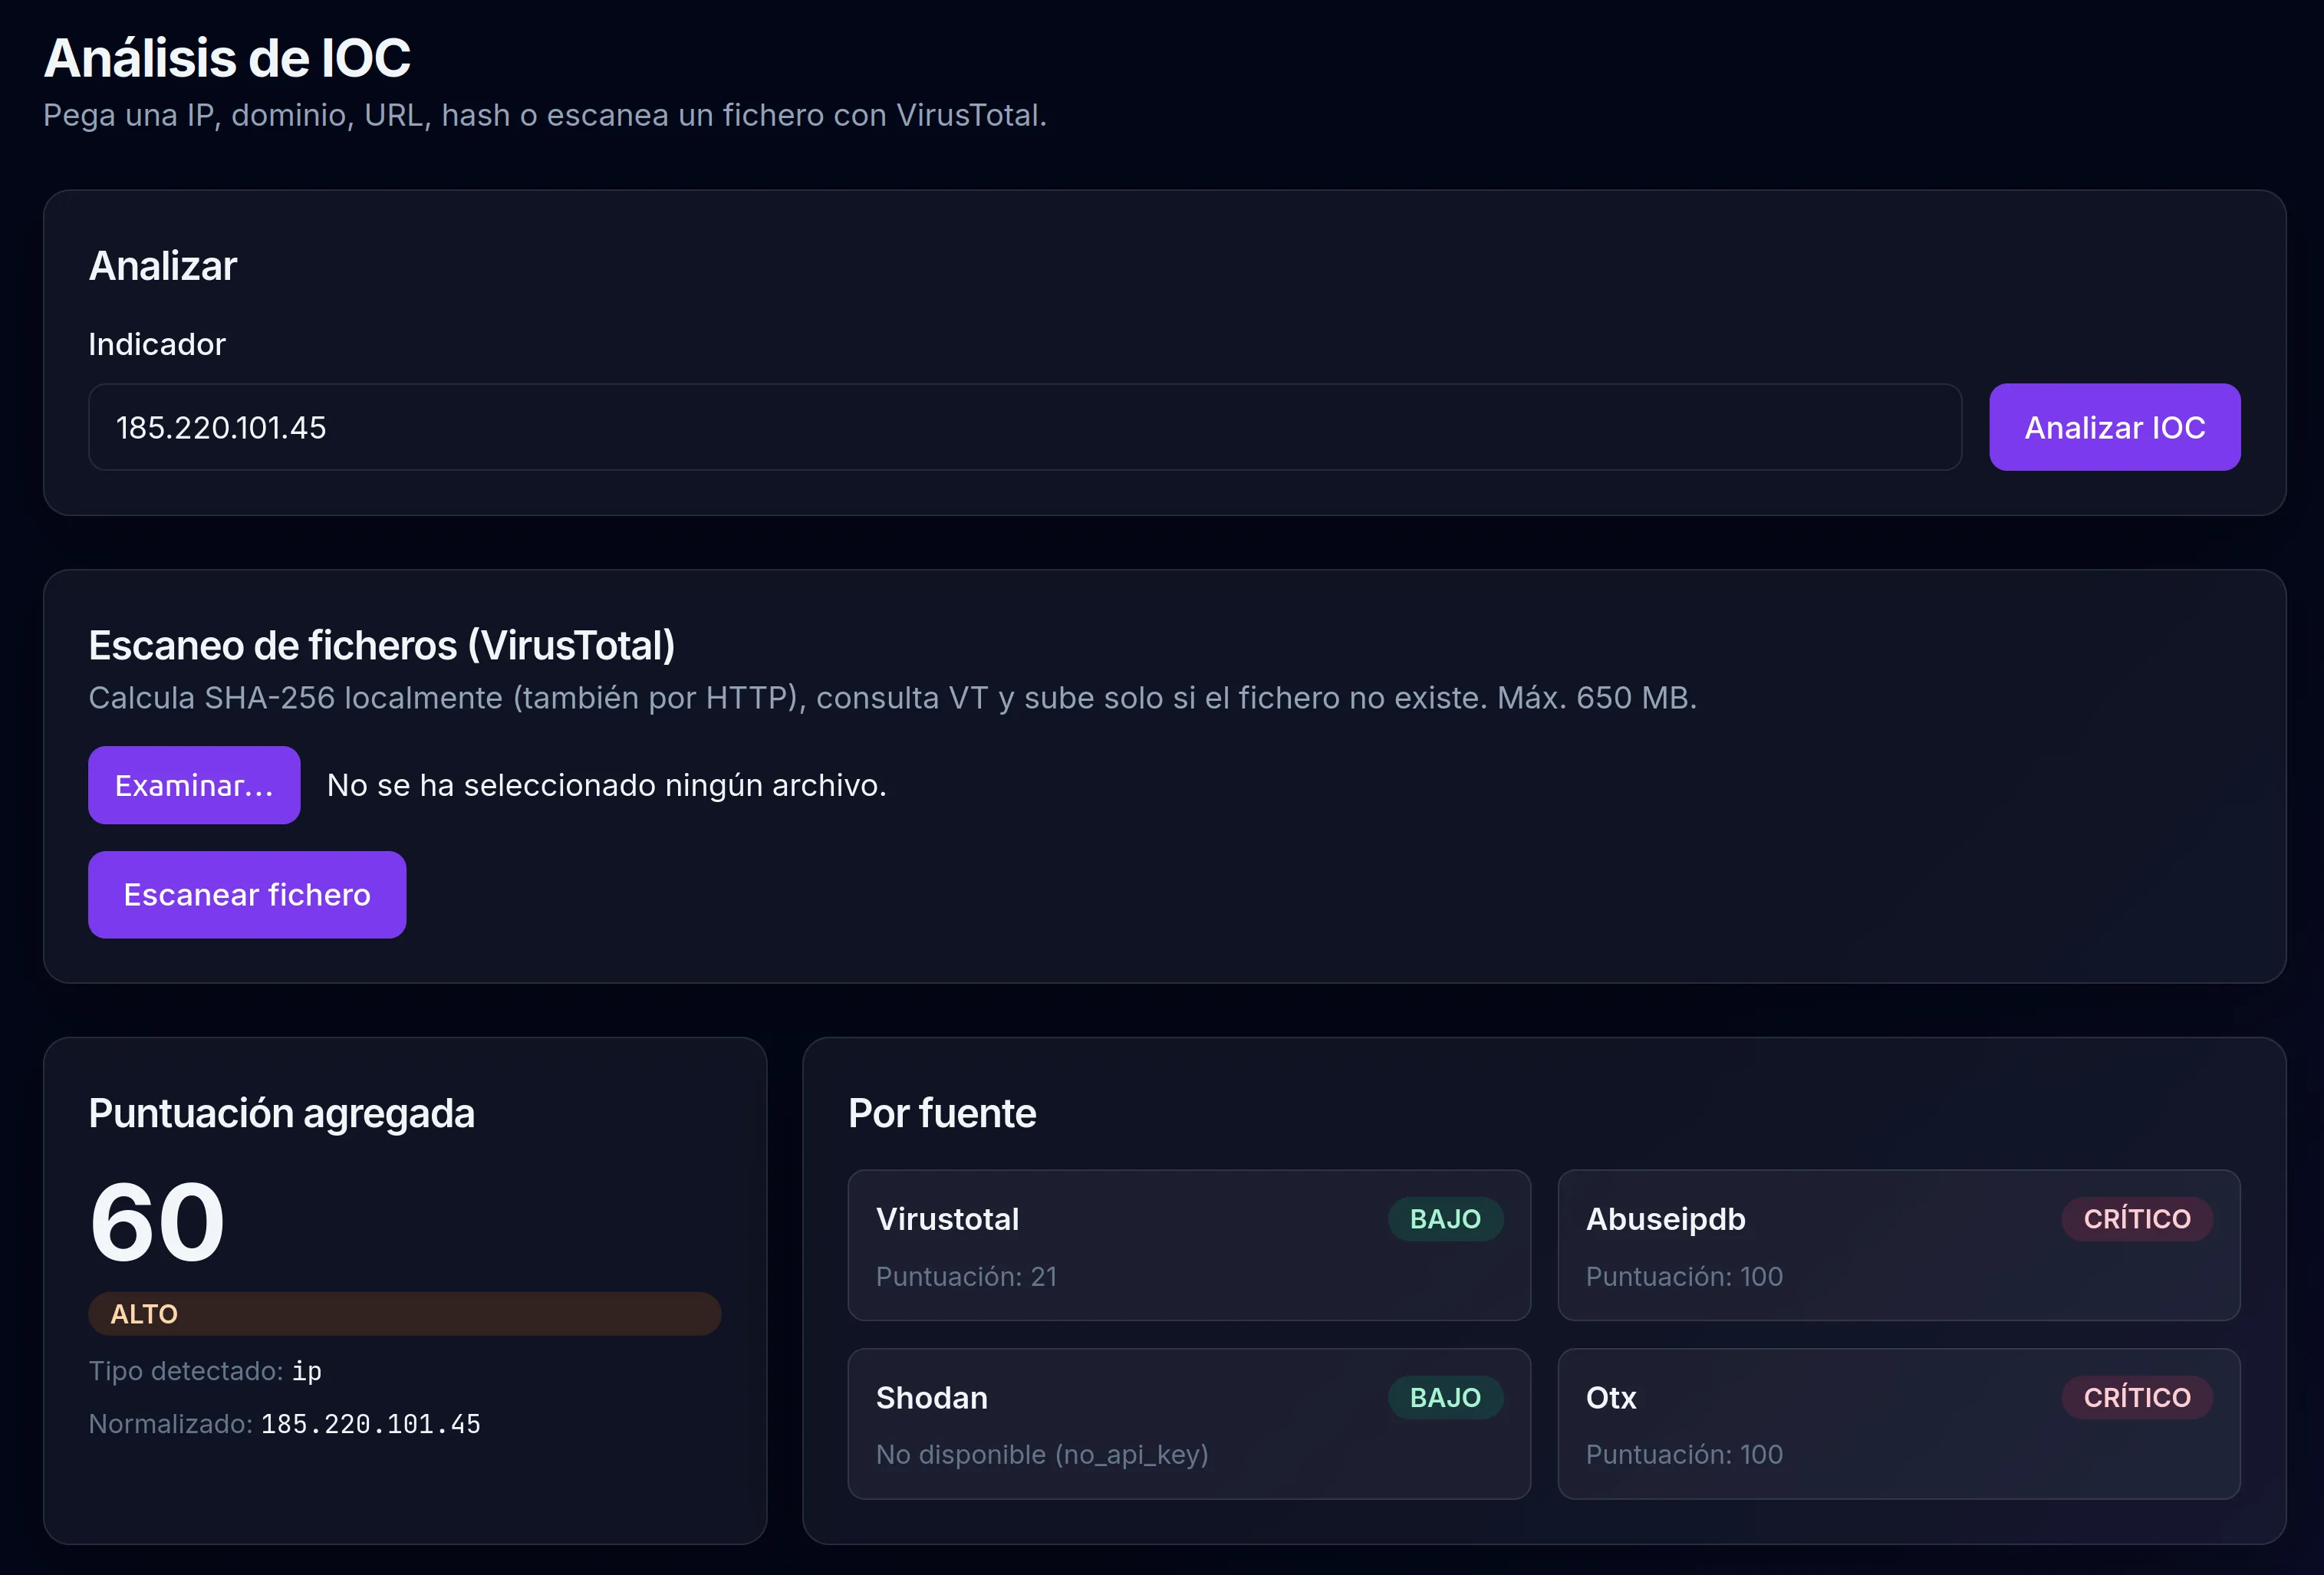The image size is (2324, 1575).
Task: Click the ALTO severity bar
Action: click(x=405, y=1314)
